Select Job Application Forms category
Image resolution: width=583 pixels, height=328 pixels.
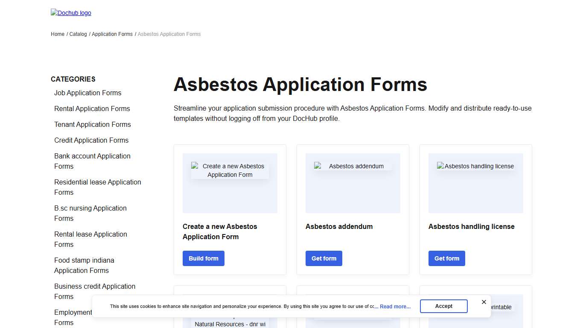pos(87,93)
